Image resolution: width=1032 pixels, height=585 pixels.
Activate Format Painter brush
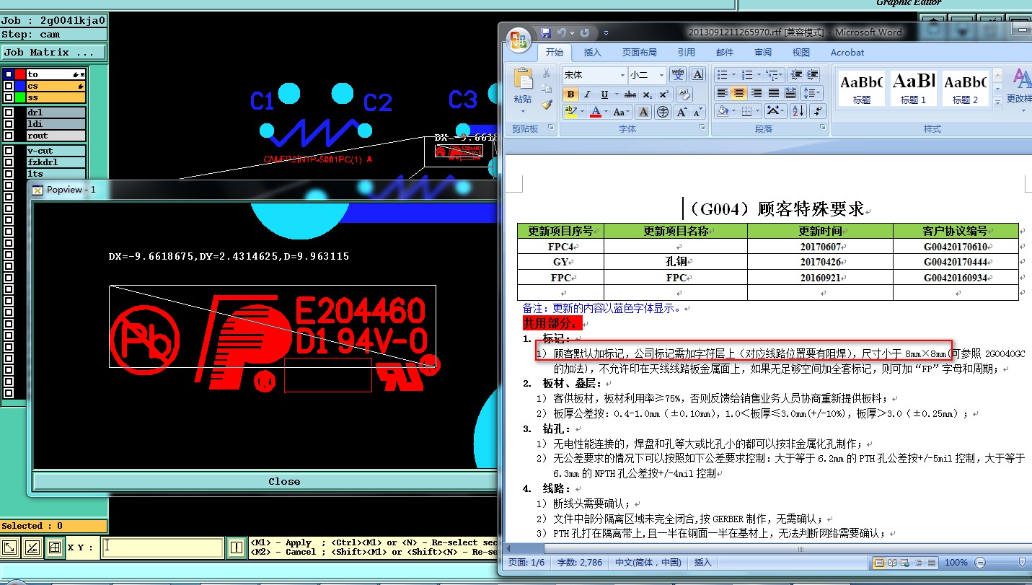coord(547,105)
